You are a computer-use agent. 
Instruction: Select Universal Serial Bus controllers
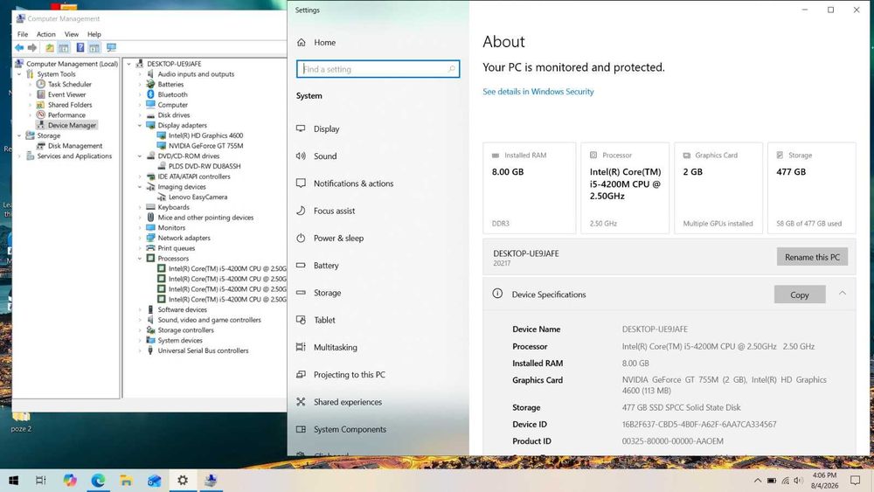tap(203, 350)
